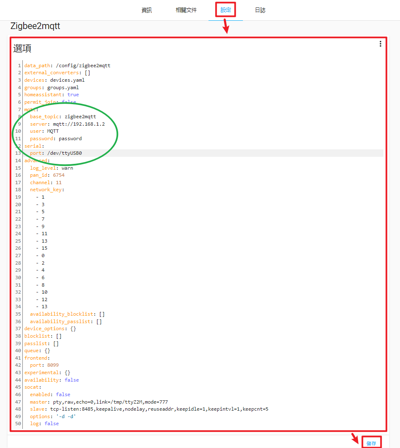Click the channel 11 value

tap(58, 183)
